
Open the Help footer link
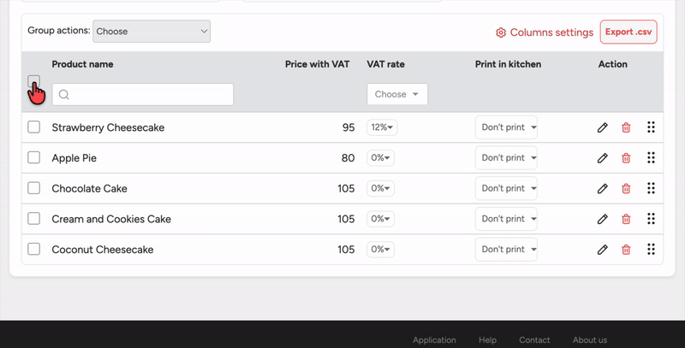[x=487, y=339]
